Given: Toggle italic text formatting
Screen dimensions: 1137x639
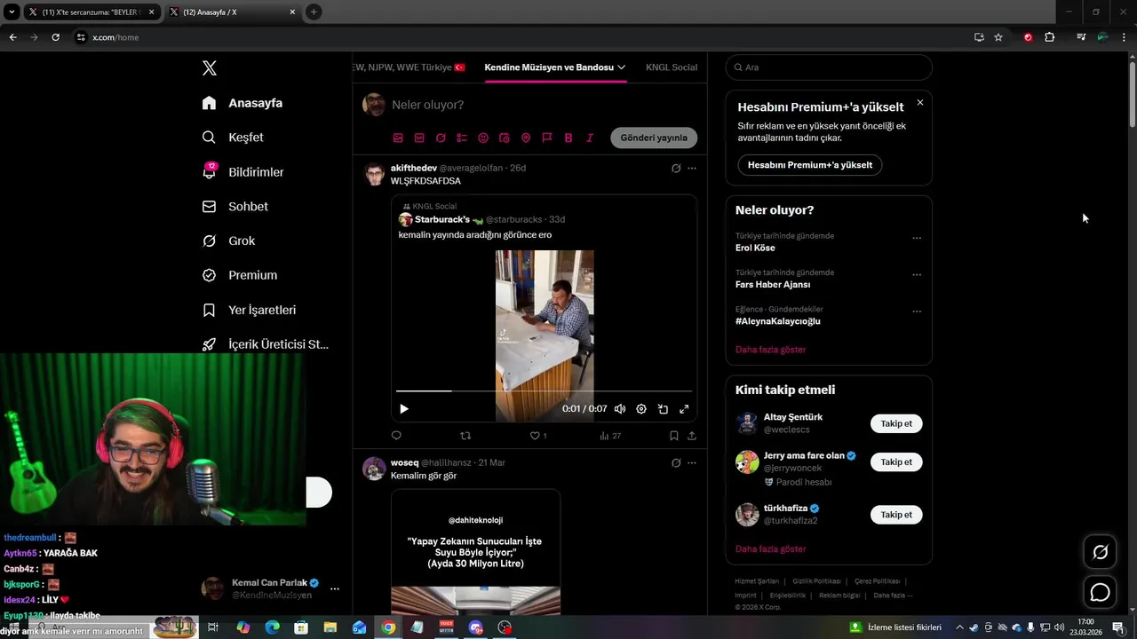Looking at the screenshot, I should [x=590, y=138].
